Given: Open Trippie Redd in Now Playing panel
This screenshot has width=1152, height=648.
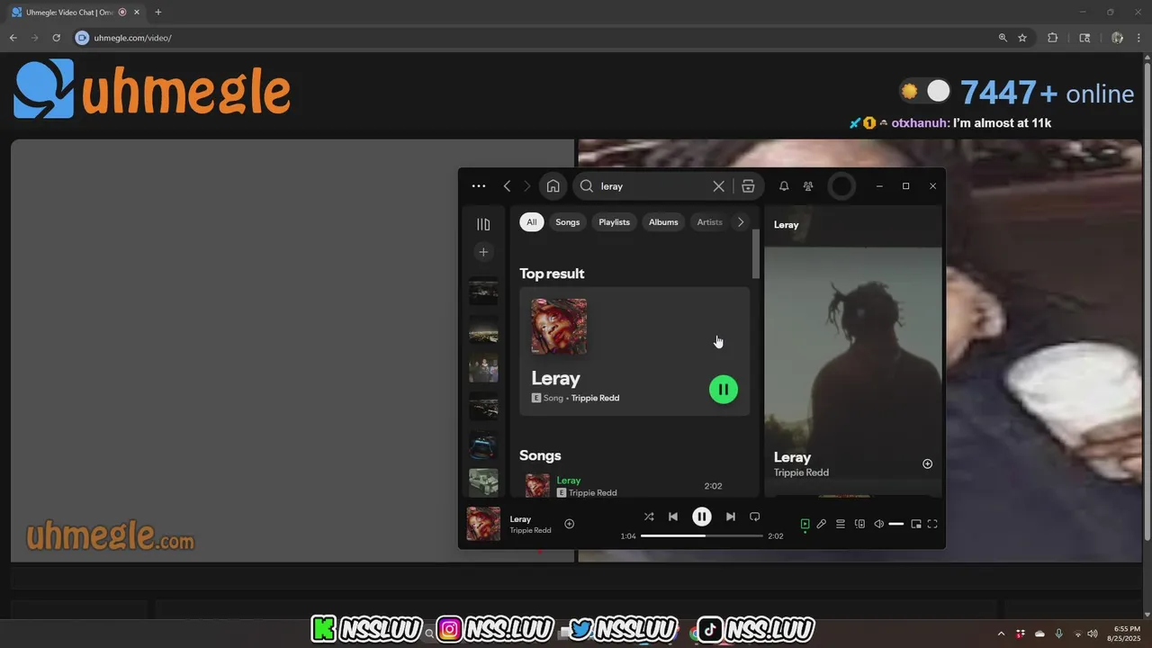Looking at the screenshot, I should [801, 472].
